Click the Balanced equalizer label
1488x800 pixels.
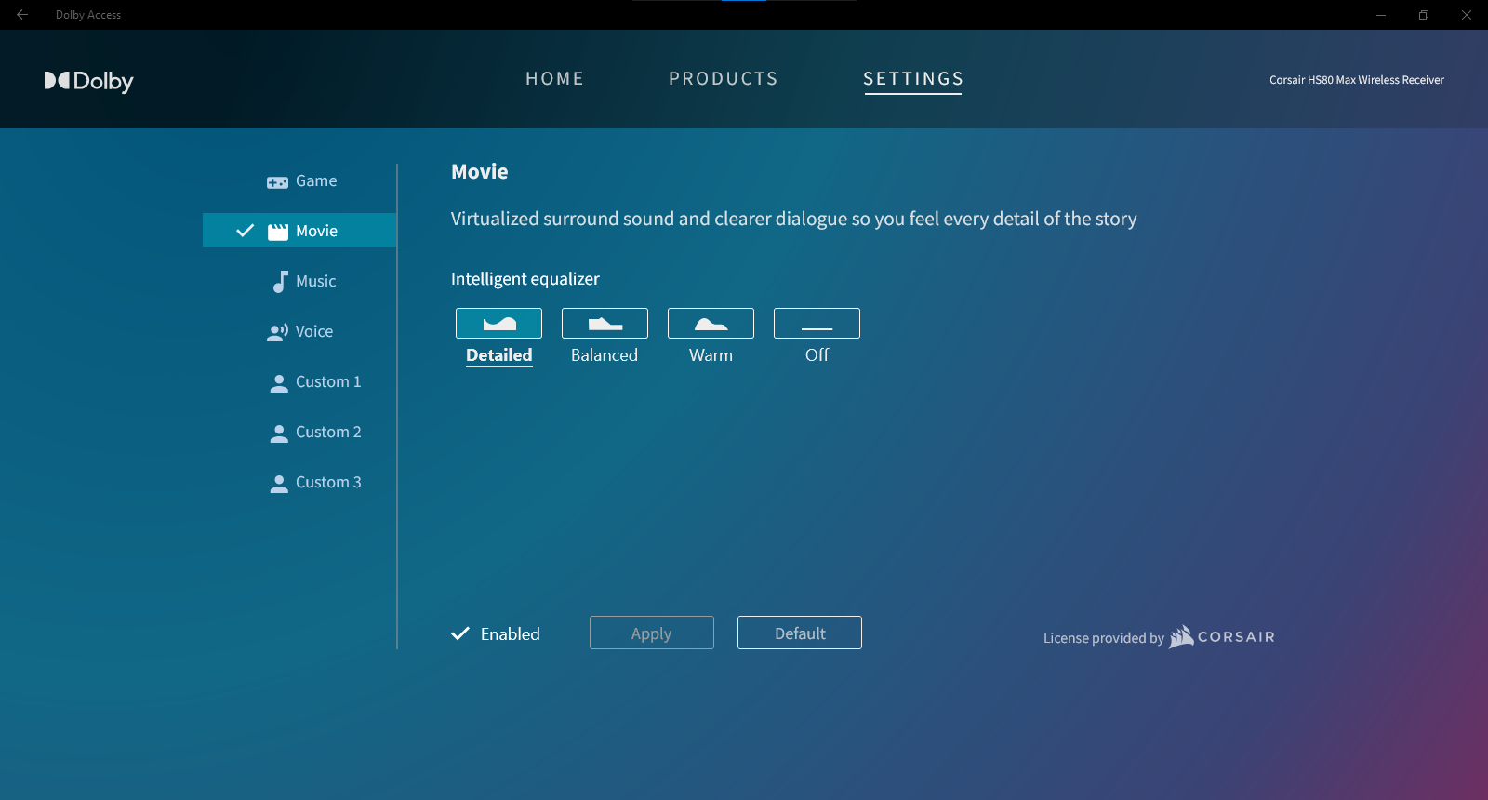pos(604,355)
